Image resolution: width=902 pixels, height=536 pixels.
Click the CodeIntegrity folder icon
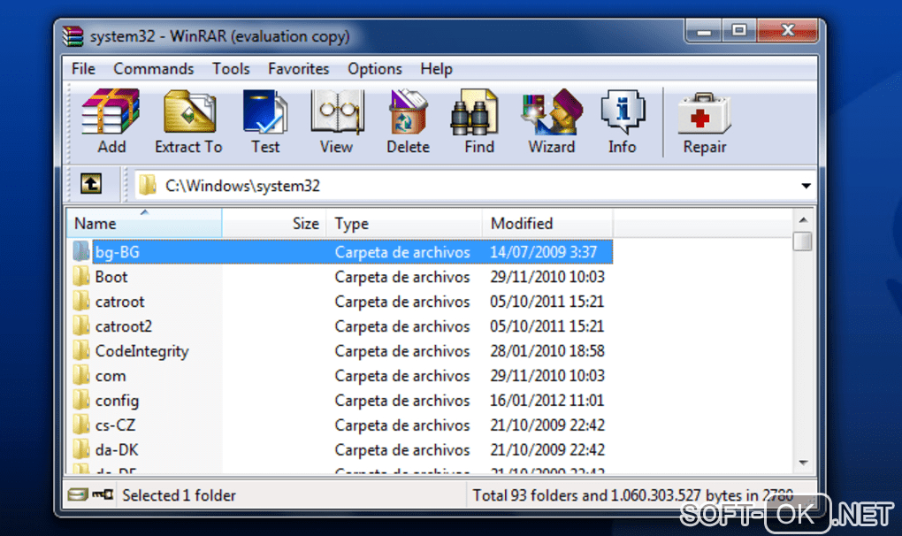tap(81, 350)
